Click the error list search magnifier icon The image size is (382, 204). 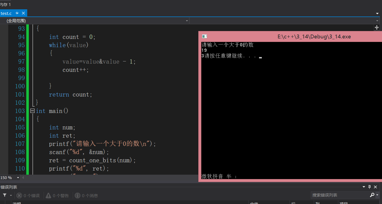tap(372, 195)
